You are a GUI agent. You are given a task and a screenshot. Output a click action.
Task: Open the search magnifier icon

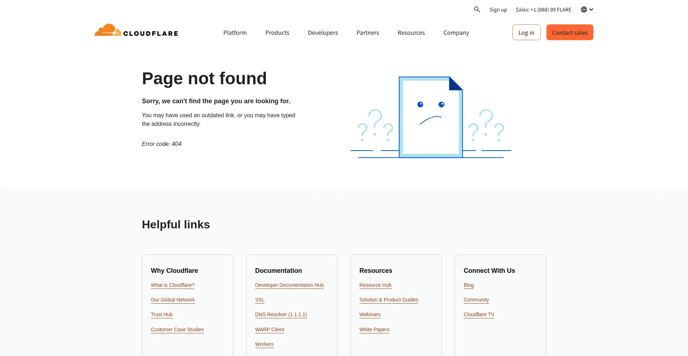(477, 9)
